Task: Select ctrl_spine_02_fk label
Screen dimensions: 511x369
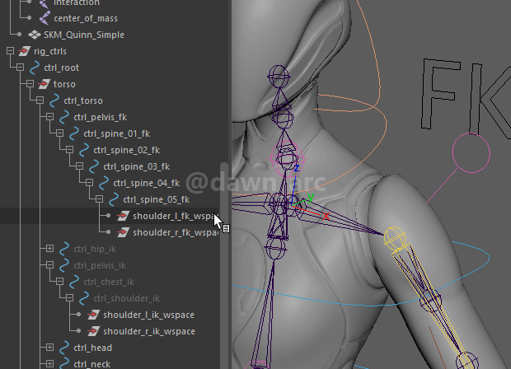Action: coord(127,150)
